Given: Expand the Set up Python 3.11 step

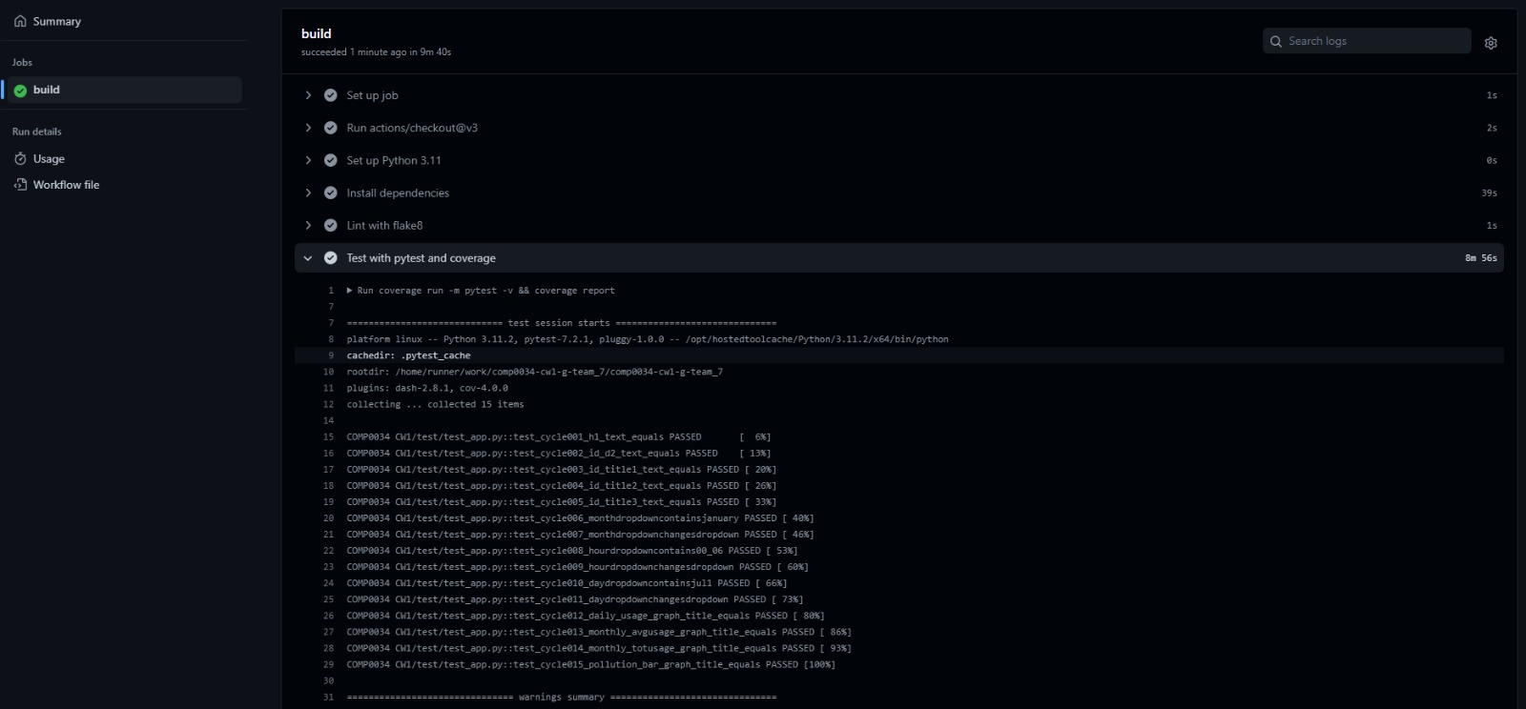Looking at the screenshot, I should (308, 160).
